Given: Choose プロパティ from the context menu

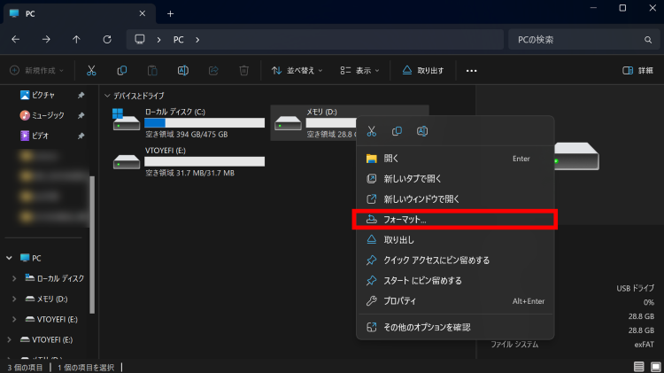Looking at the screenshot, I should (455, 301).
